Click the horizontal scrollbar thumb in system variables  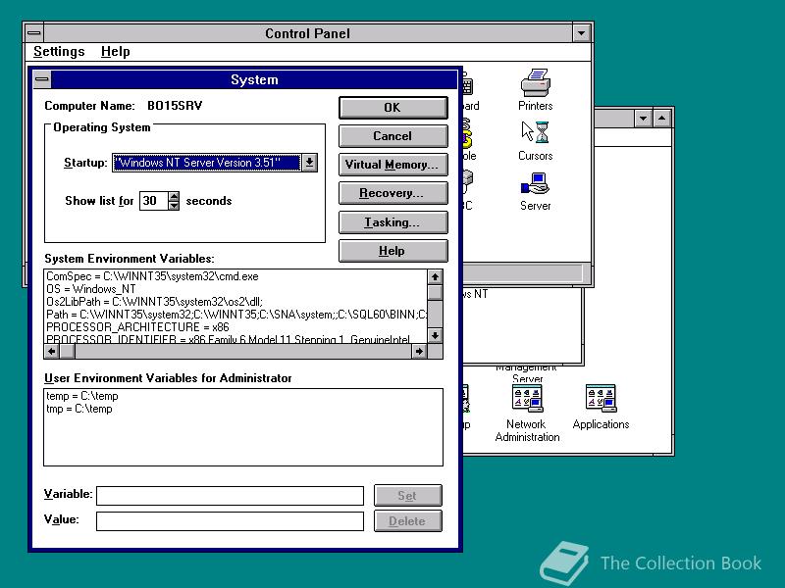click(67, 352)
